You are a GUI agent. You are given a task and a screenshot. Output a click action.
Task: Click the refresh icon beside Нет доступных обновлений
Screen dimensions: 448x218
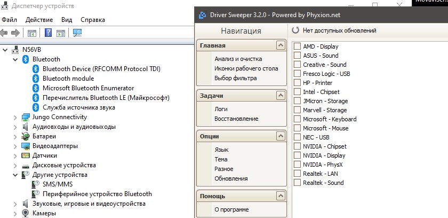pos(295,30)
